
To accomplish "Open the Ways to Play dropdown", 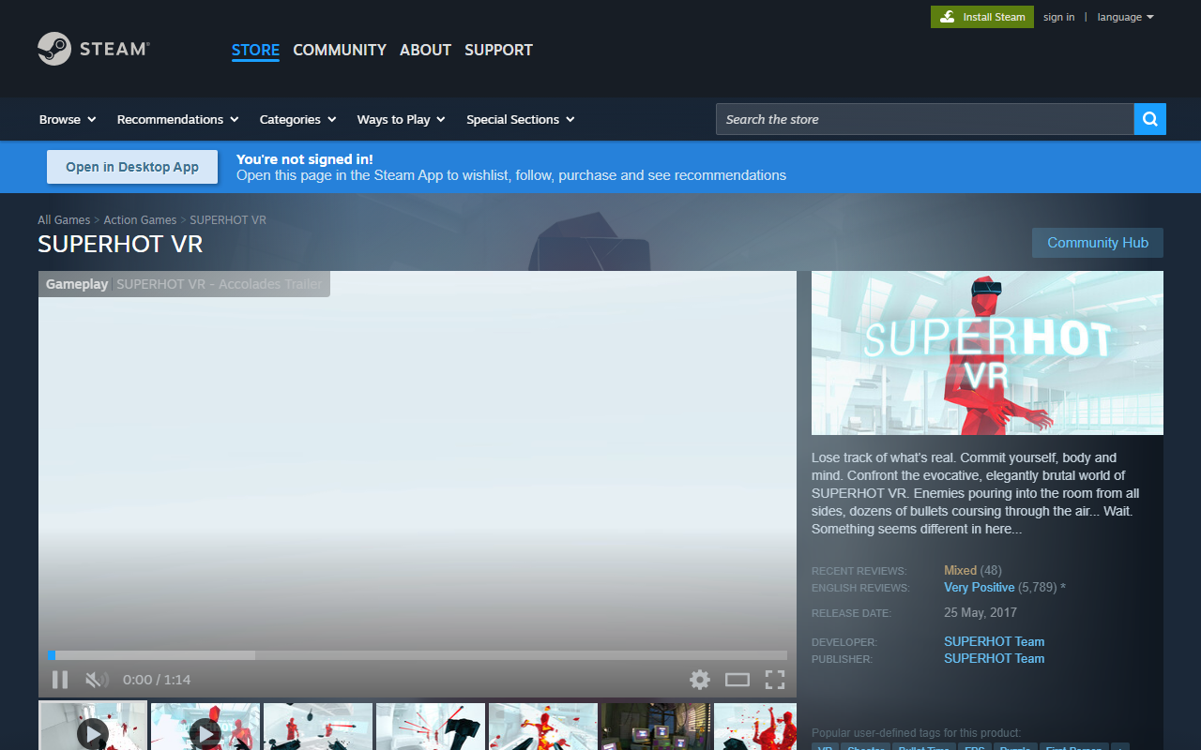I will tap(401, 119).
